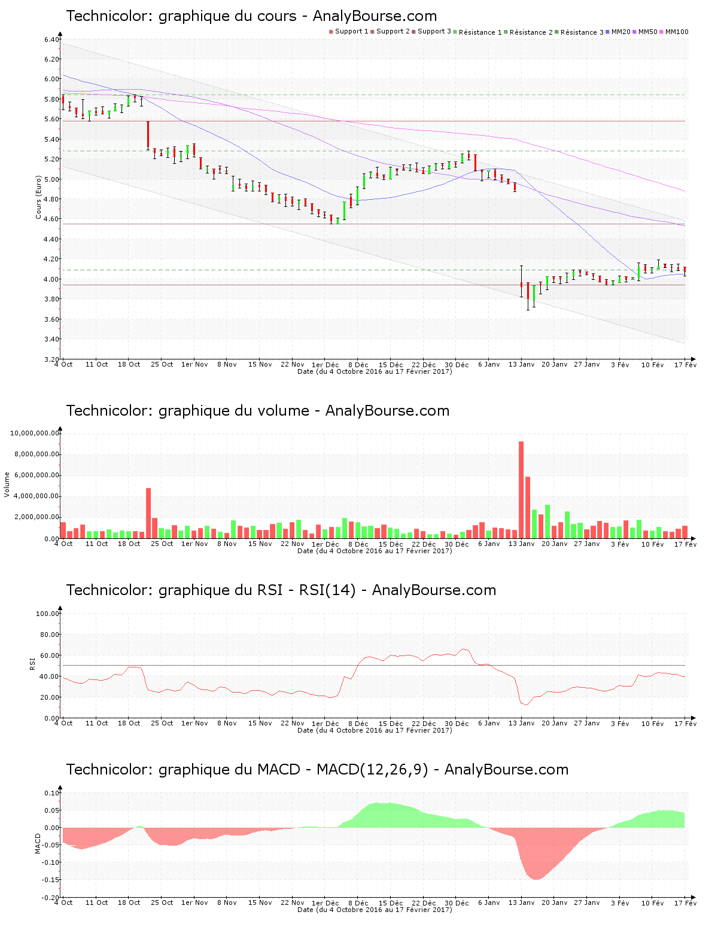
Task: Pick the MM20 legend entry
Action: pyautogui.click(x=618, y=32)
